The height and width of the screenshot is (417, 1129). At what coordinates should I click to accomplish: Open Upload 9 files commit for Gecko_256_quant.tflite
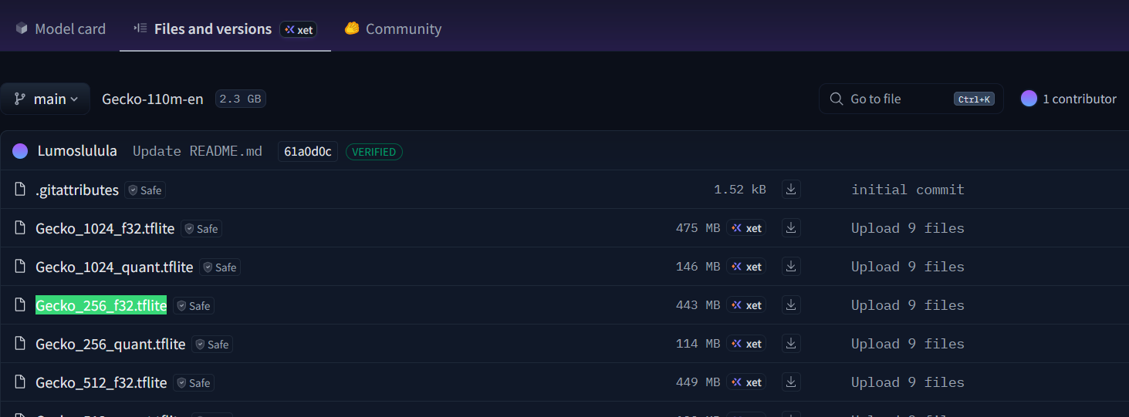[908, 344]
